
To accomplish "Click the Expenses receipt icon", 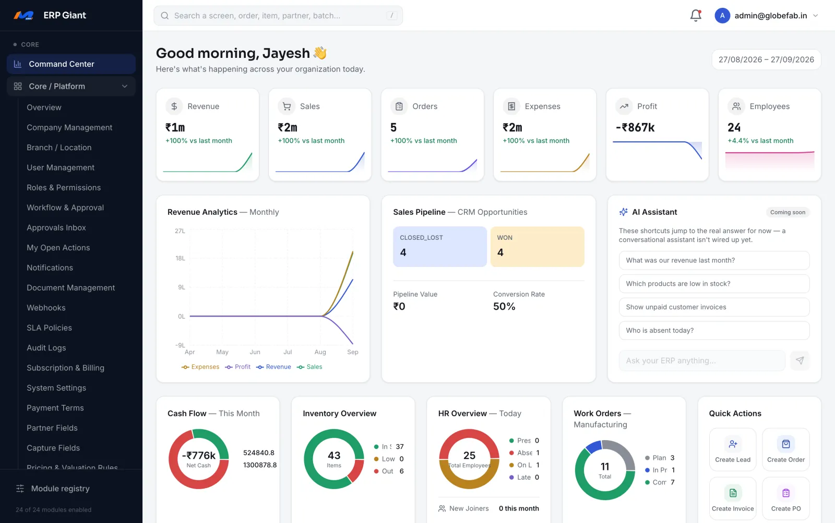I will pos(511,106).
